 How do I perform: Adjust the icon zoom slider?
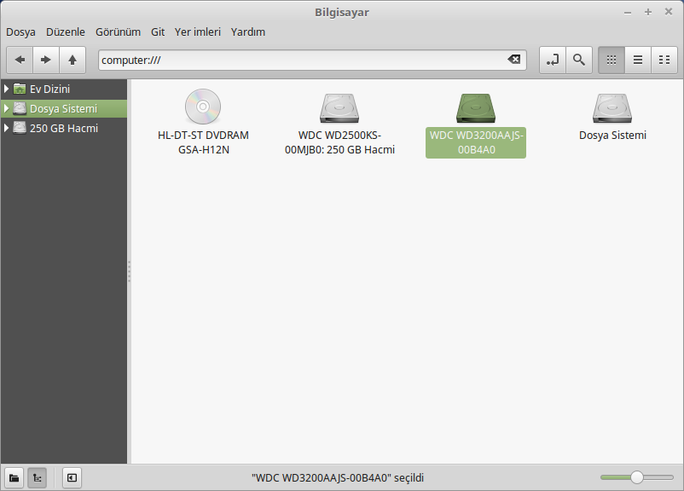[637, 477]
